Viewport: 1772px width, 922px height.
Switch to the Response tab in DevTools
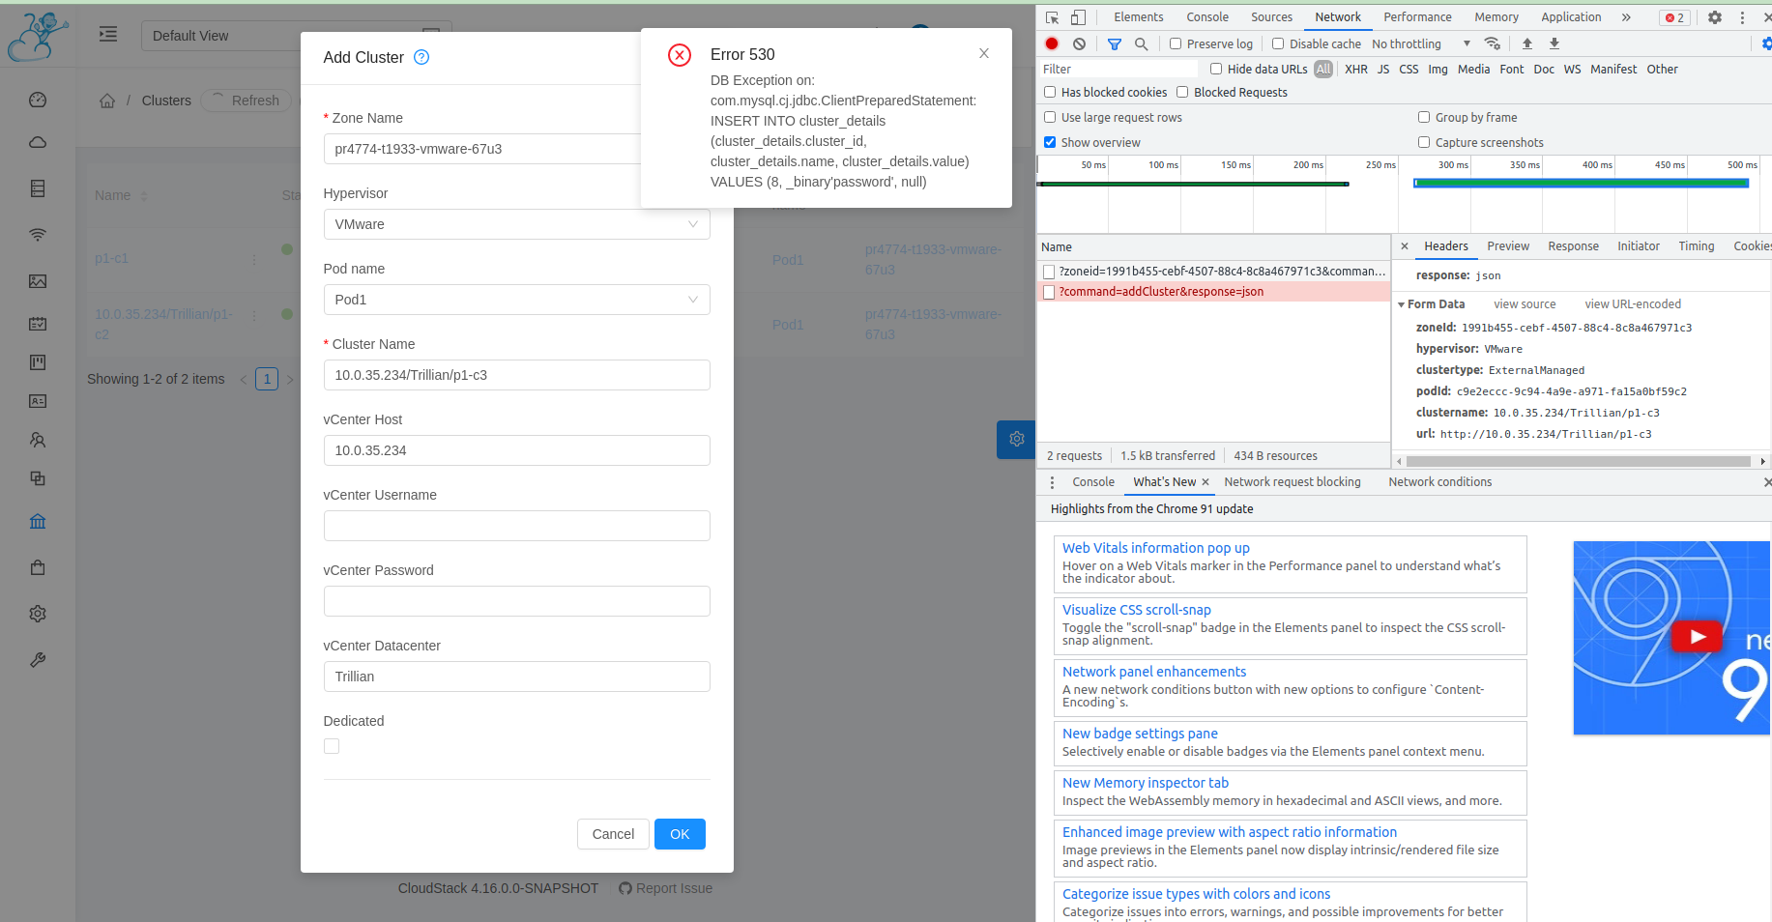[1573, 245]
